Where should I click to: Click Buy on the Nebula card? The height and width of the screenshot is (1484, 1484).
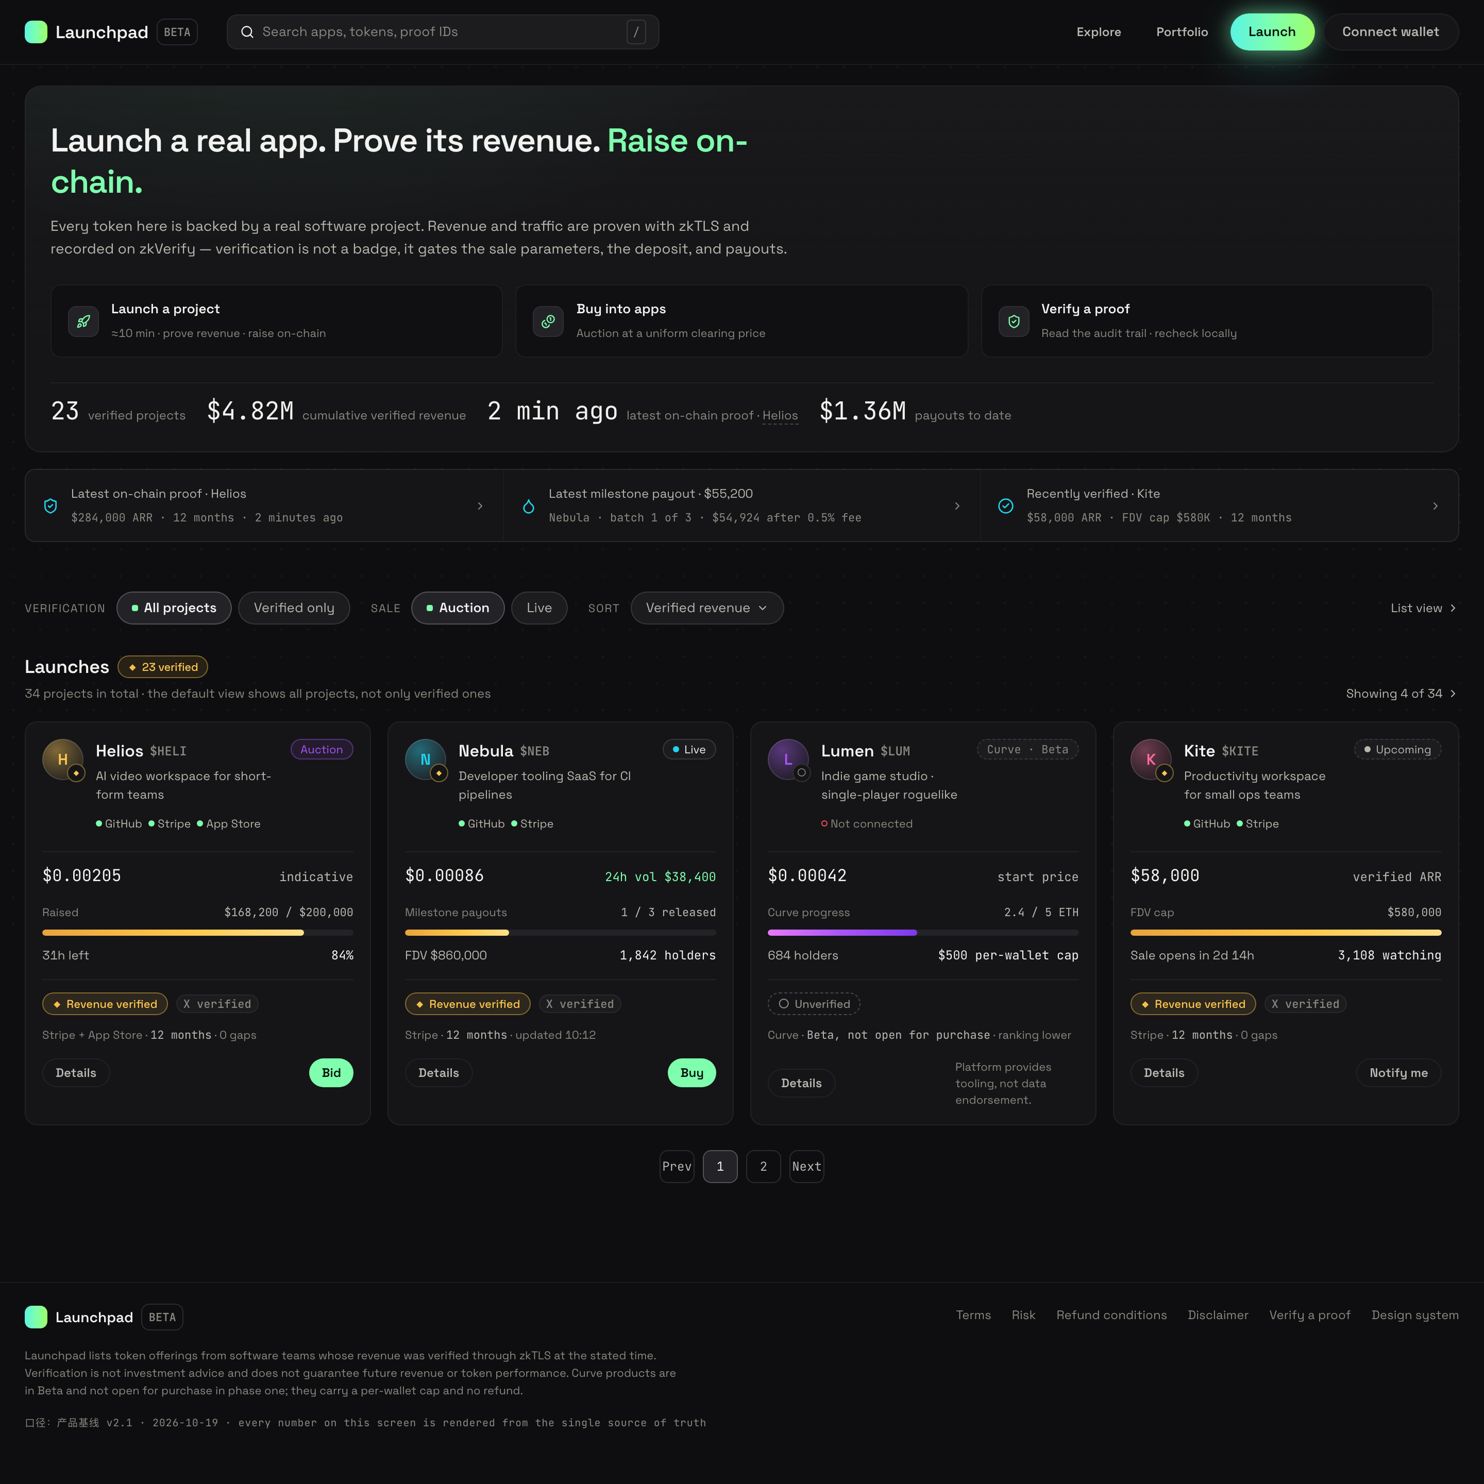click(x=692, y=1072)
